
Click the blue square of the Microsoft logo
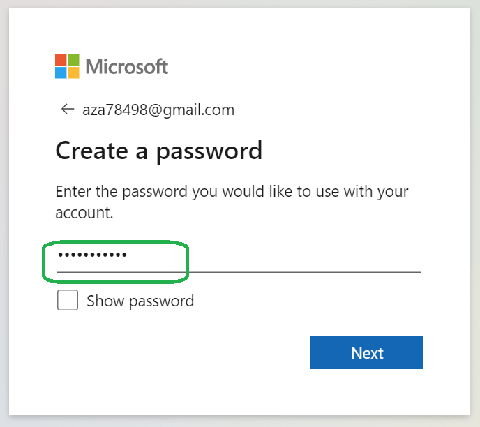(61, 73)
